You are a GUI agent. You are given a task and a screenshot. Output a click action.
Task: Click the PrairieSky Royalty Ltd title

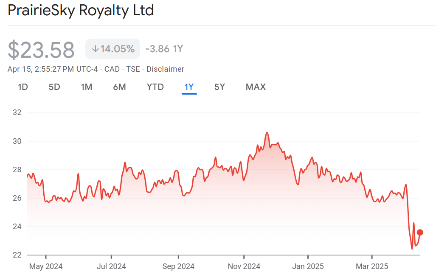point(81,10)
